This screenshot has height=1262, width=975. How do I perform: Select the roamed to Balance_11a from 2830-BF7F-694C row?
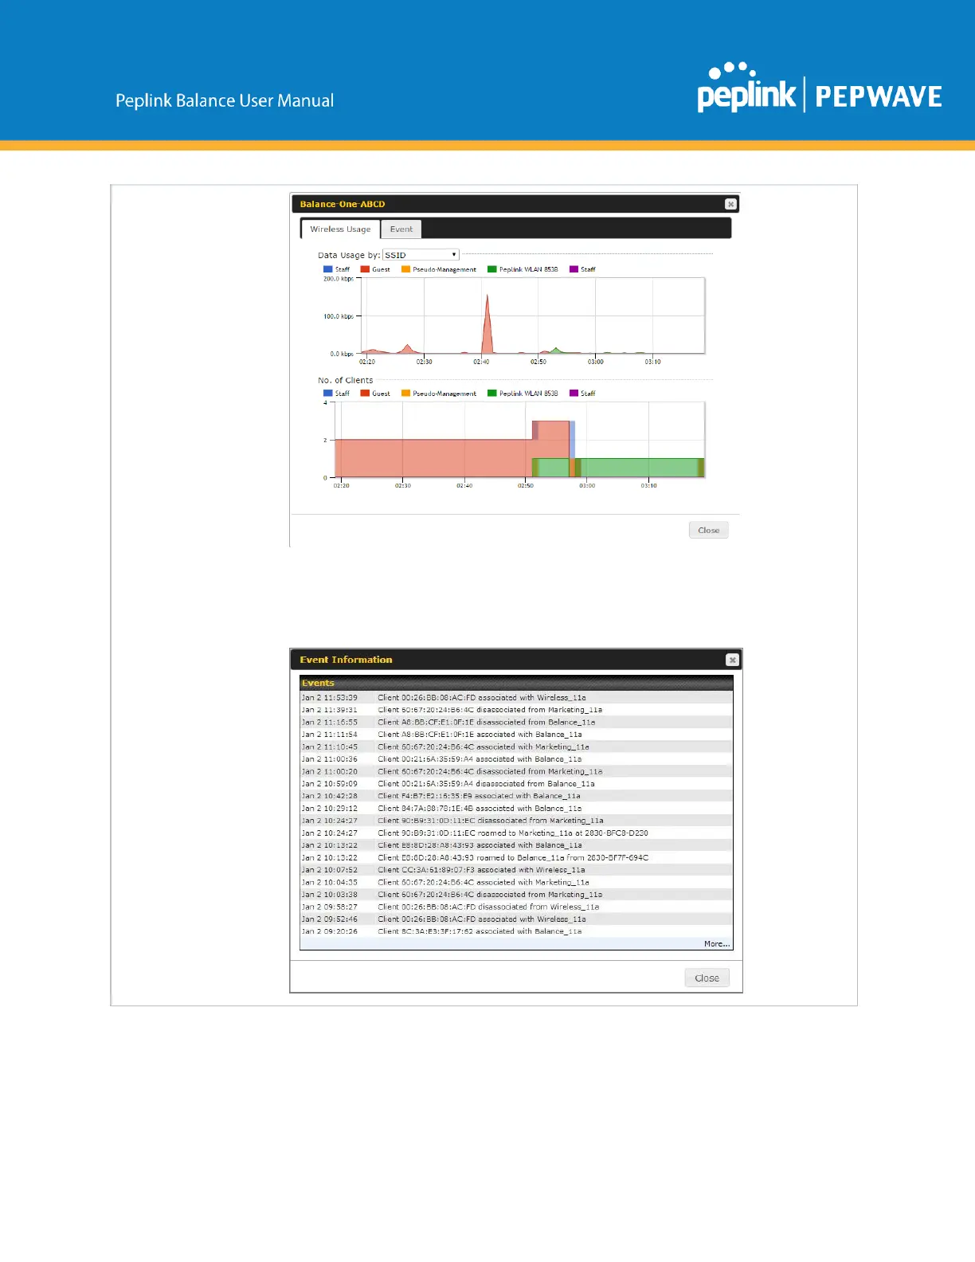click(x=516, y=857)
